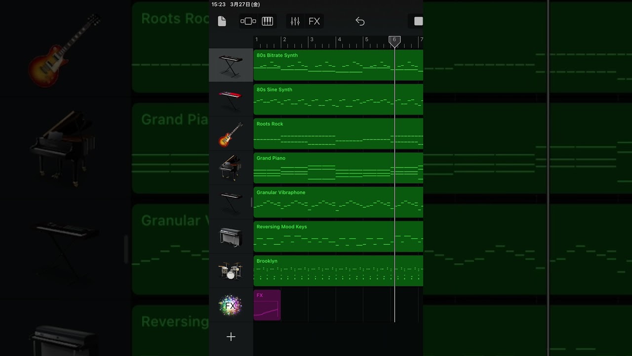Toggle the FX button in toolbar
The image size is (632, 356).
(x=314, y=21)
